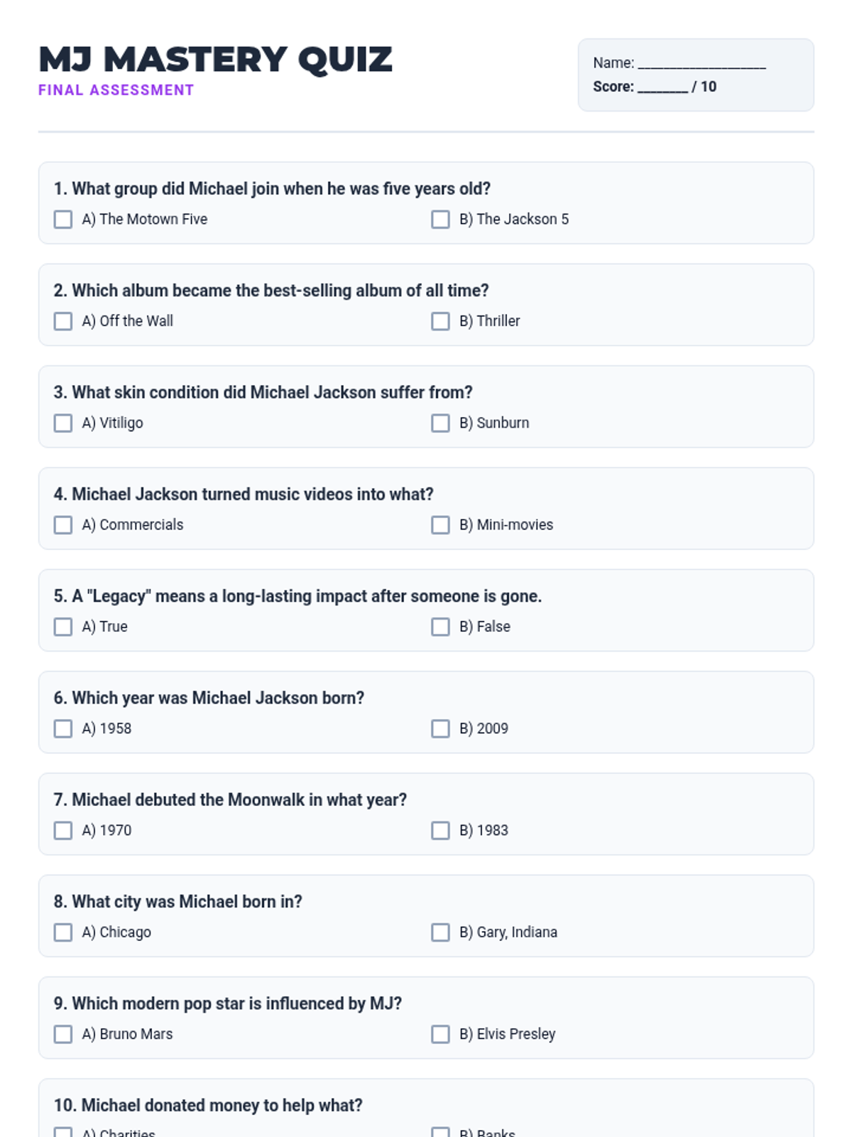Mark the 'Vitiligo' checkbox
The height and width of the screenshot is (1137, 852).
point(63,423)
